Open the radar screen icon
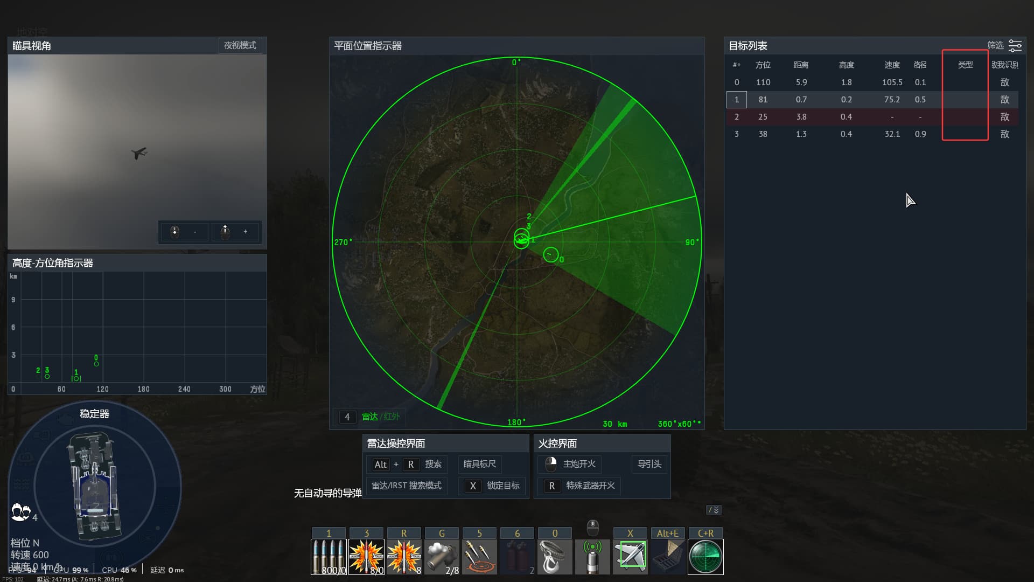This screenshot has width=1034, height=582. pos(705,556)
